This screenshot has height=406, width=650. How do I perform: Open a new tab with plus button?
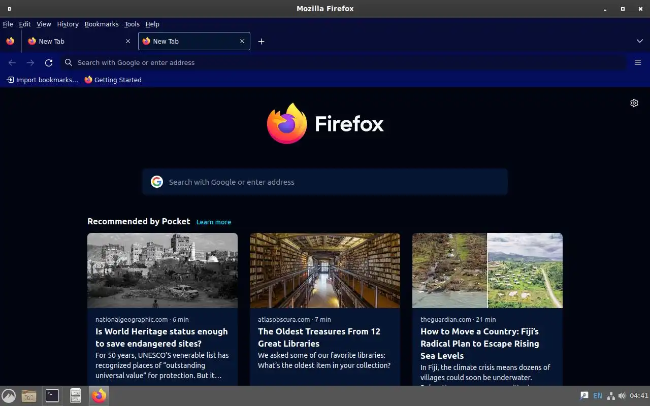(261, 41)
